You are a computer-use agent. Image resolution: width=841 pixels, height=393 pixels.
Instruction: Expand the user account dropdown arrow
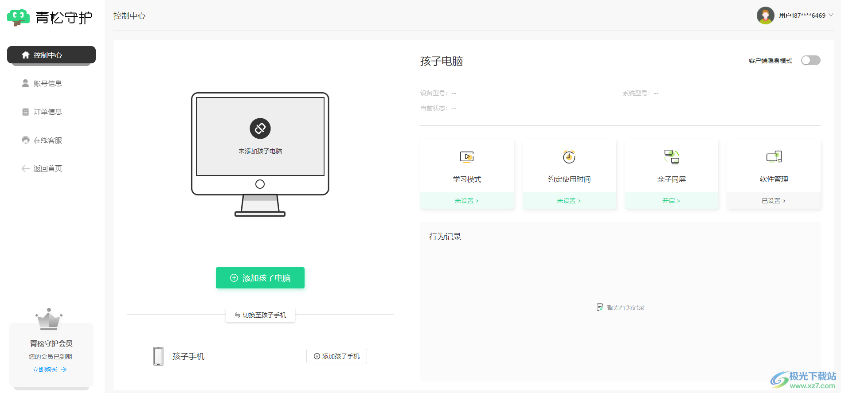pyautogui.click(x=831, y=15)
